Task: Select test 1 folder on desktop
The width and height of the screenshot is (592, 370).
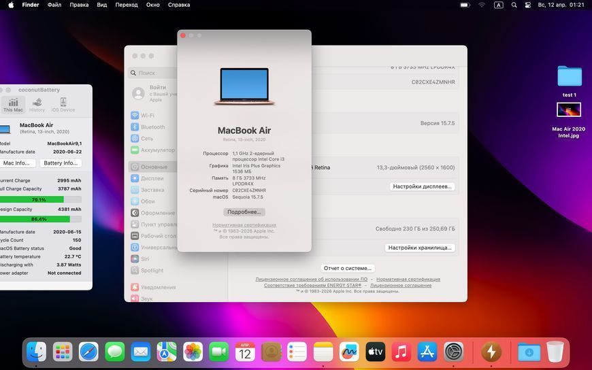Action: [x=570, y=81]
